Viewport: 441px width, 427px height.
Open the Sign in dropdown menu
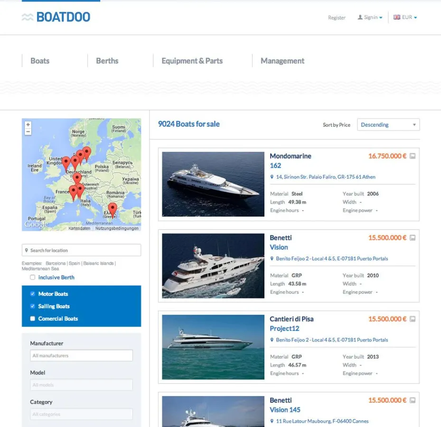click(370, 18)
